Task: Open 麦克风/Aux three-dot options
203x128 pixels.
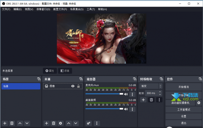Action: [x=132, y=94]
